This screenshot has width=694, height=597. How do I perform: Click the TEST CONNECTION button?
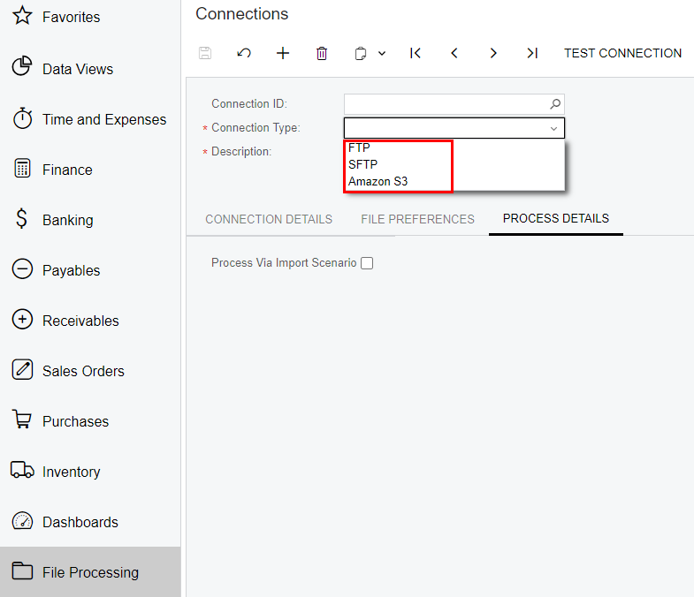pyautogui.click(x=622, y=53)
